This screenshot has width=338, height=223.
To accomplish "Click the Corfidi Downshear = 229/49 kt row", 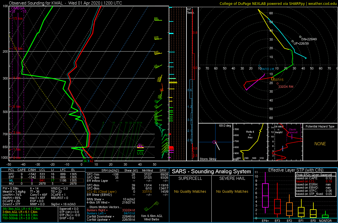I will tap(111, 216).
